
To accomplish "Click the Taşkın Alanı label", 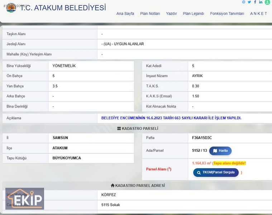I will point(16,34).
